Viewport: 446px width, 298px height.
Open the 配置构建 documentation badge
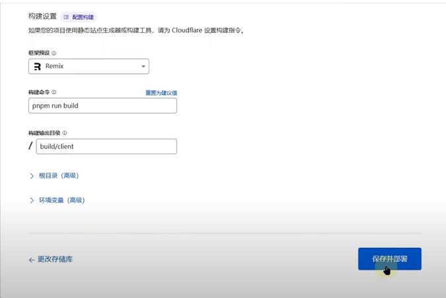pos(79,17)
